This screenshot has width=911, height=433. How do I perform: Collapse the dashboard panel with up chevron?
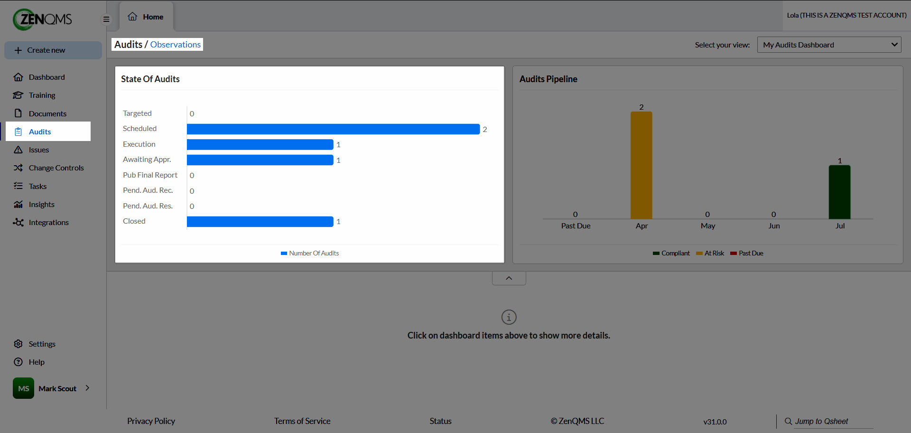[x=509, y=278]
